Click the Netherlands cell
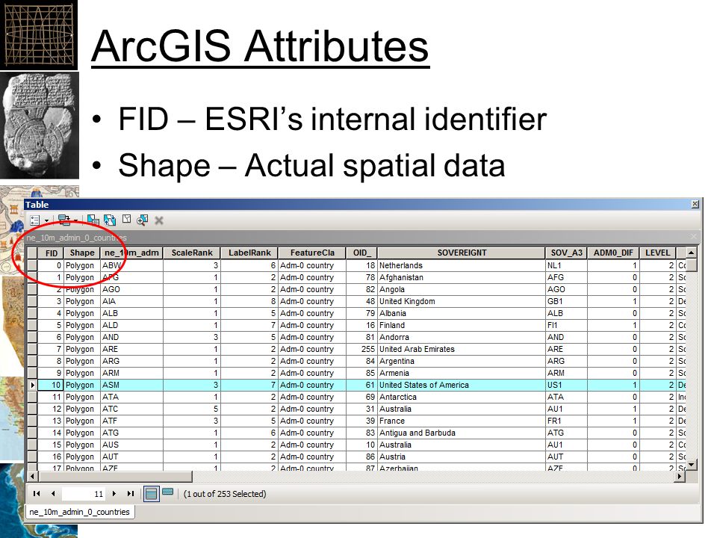This screenshot has width=717, height=538. tap(461, 265)
